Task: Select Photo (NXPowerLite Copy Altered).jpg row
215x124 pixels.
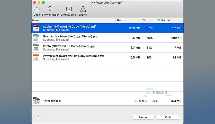Action: point(107,47)
